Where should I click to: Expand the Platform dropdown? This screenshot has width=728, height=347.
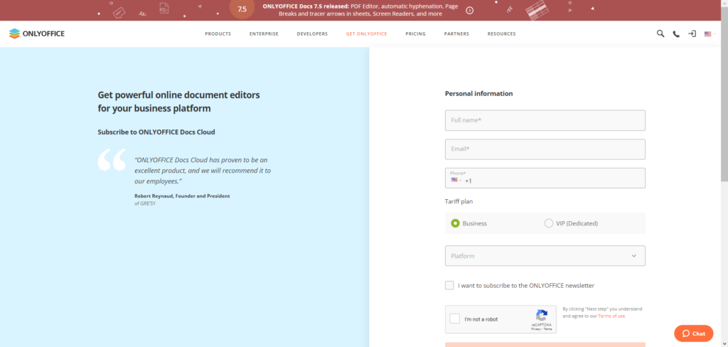coord(545,256)
